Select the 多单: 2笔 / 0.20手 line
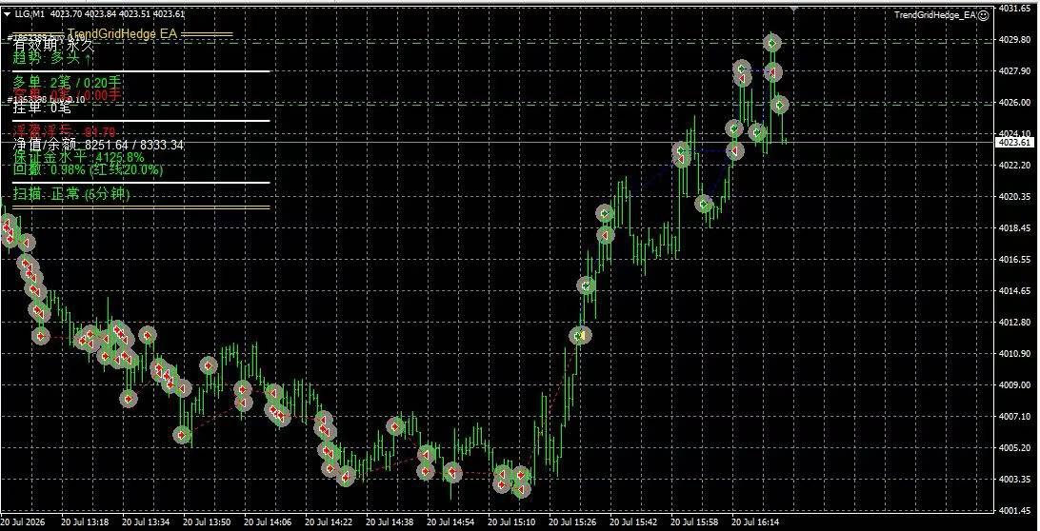This screenshot has height=531, width=1040. tap(67, 82)
